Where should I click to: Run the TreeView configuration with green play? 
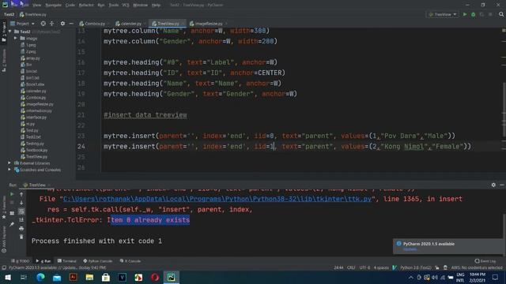(x=465, y=14)
